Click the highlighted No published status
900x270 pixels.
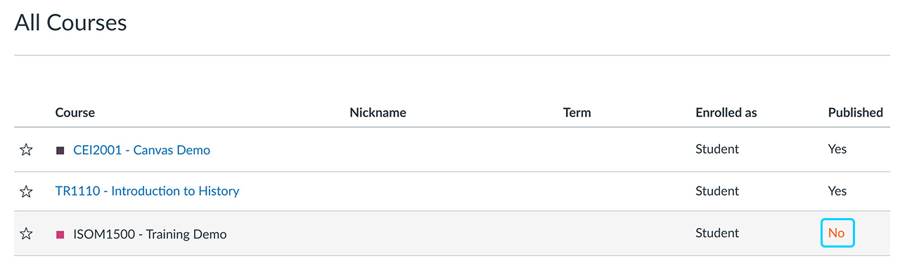coord(837,233)
